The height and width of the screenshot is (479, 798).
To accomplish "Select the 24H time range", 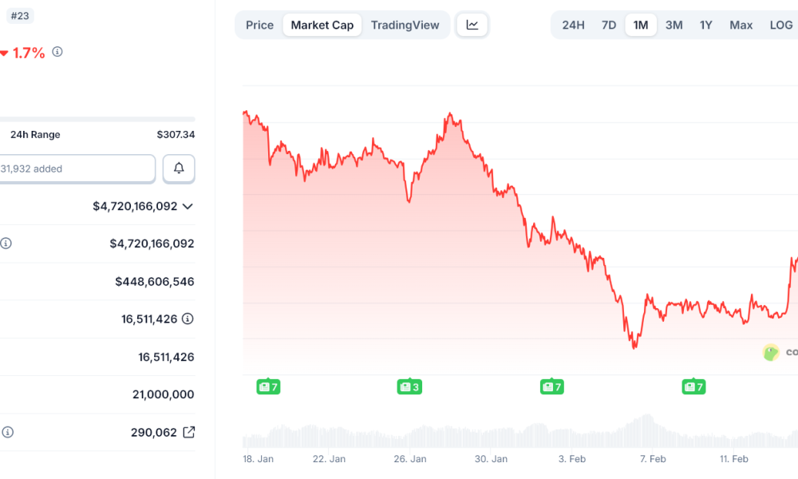I will pos(573,25).
